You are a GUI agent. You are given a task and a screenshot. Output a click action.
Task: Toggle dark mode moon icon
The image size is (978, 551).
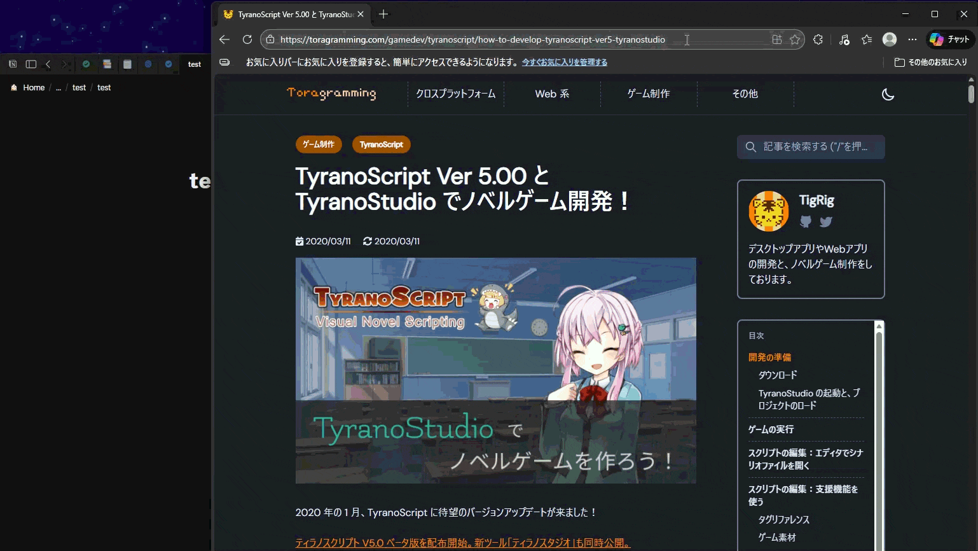(x=888, y=94)
